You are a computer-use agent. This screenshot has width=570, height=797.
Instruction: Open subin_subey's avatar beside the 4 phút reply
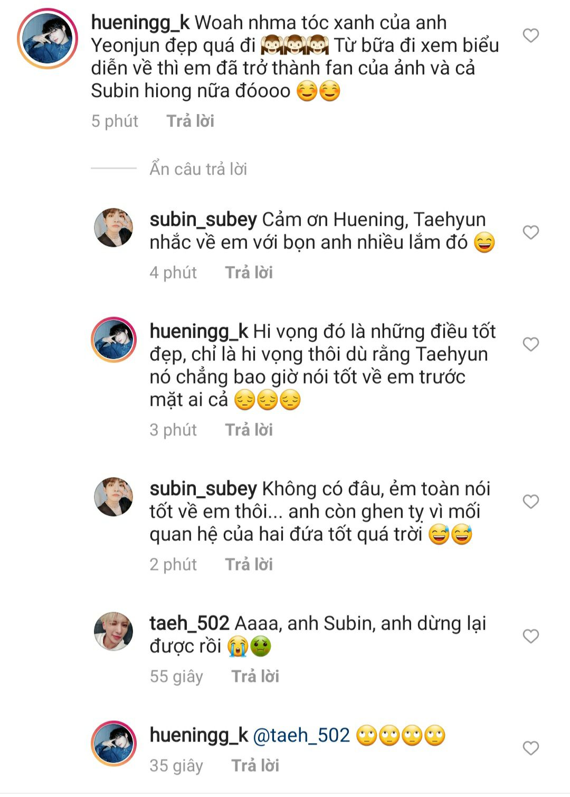pos(113,227)
